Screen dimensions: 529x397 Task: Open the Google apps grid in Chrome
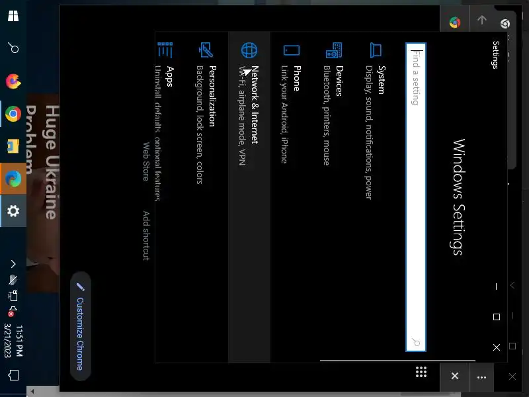pos(421,372)
